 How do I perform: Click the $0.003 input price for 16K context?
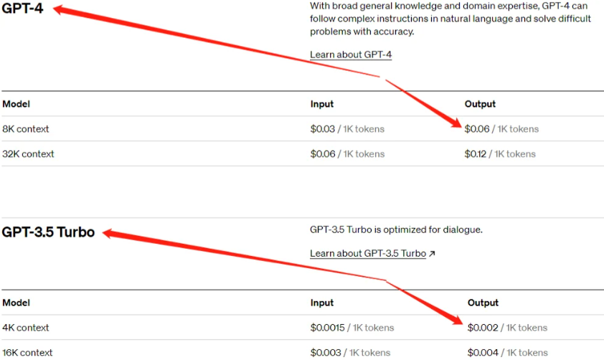(x=325, y=352)
